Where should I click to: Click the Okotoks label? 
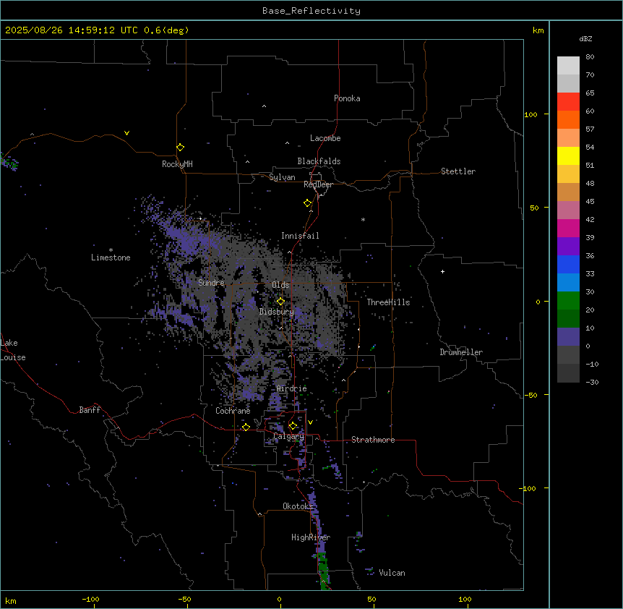[x=298, y=506]
